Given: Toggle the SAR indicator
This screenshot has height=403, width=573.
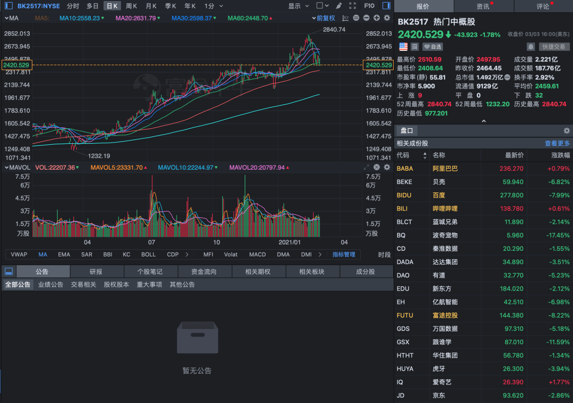Looking at the screenshot, I should point(86,255).
